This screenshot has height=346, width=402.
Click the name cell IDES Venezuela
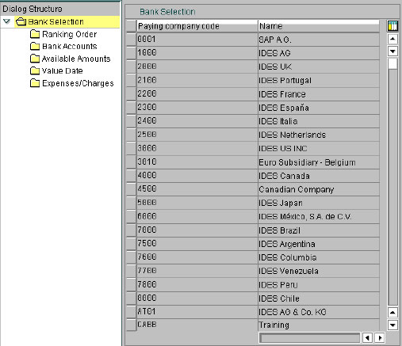click(x=319, y=271)
